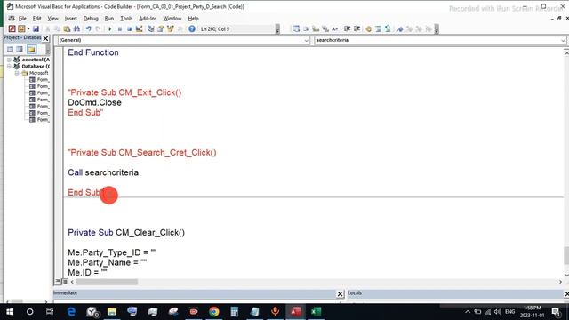Click the Procedure View button at bottom-left
The height and width of the screenshot is (320, 569).
(x=58, y=282)
